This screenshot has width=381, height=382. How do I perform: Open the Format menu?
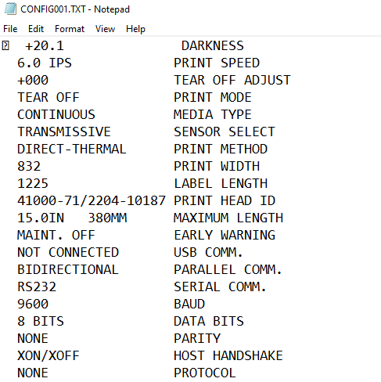coord(70,29)
